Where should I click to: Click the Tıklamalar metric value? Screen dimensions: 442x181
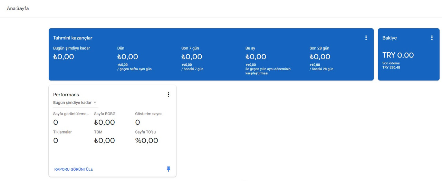click(x=56, y=141)
